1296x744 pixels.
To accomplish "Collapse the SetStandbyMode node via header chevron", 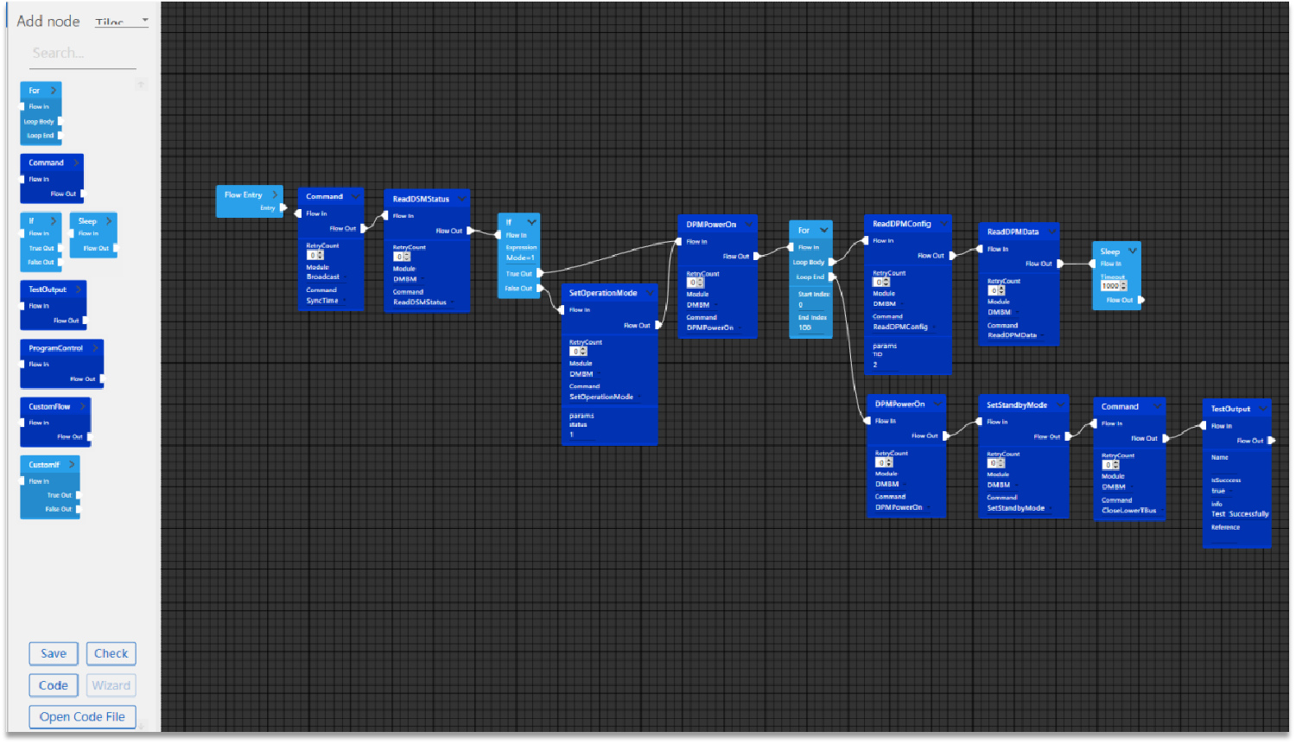I will [x=1060, y=404].
